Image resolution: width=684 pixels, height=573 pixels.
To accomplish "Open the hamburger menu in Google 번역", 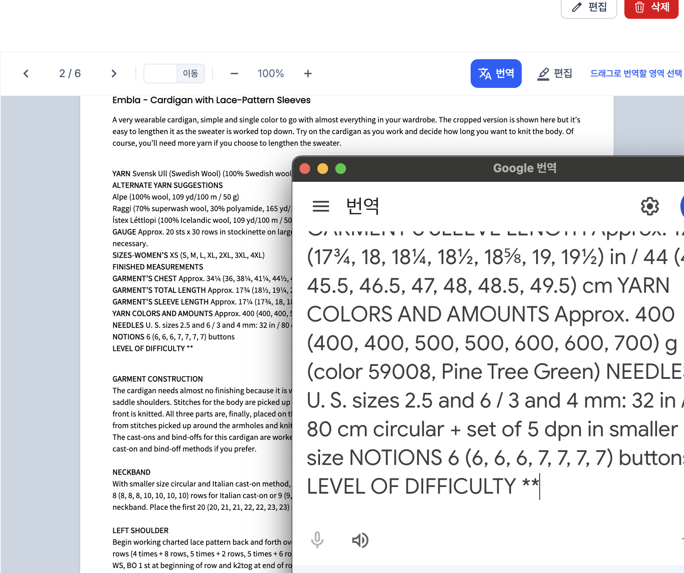I will pos(321,206).
